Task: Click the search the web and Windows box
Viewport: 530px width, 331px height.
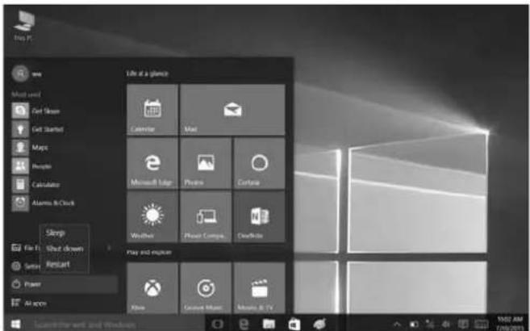Action: tap(117, 325)
